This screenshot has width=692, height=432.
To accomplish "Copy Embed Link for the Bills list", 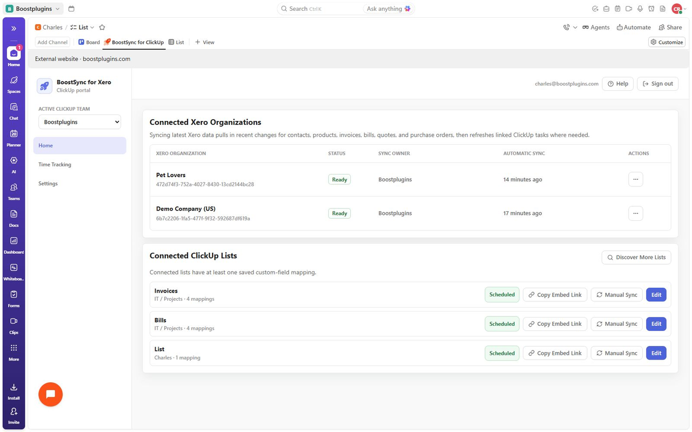I will pos(555,324).
